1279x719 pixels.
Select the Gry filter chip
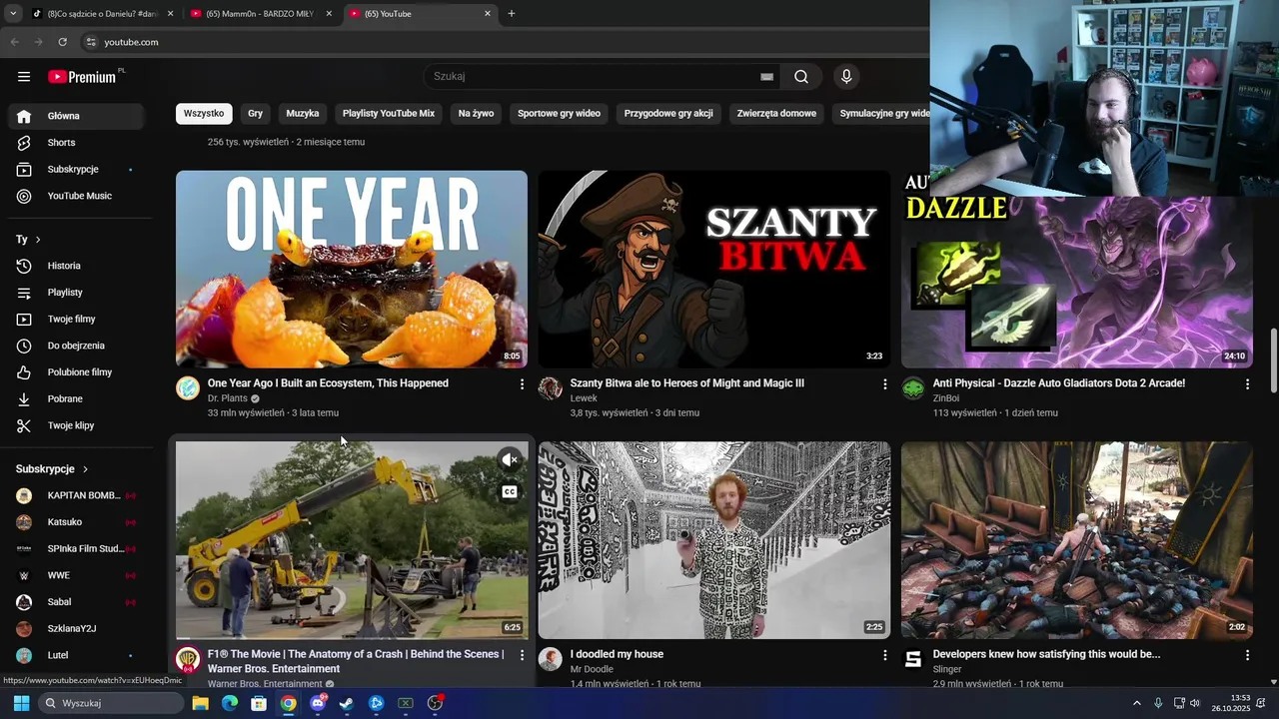tap(255, 114)
